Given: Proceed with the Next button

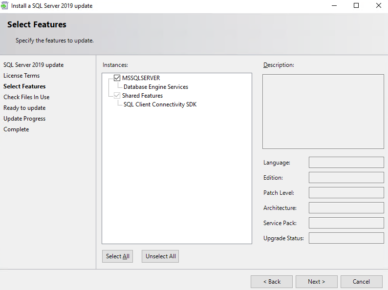Looking at the screenshot, I should point(317,282).
